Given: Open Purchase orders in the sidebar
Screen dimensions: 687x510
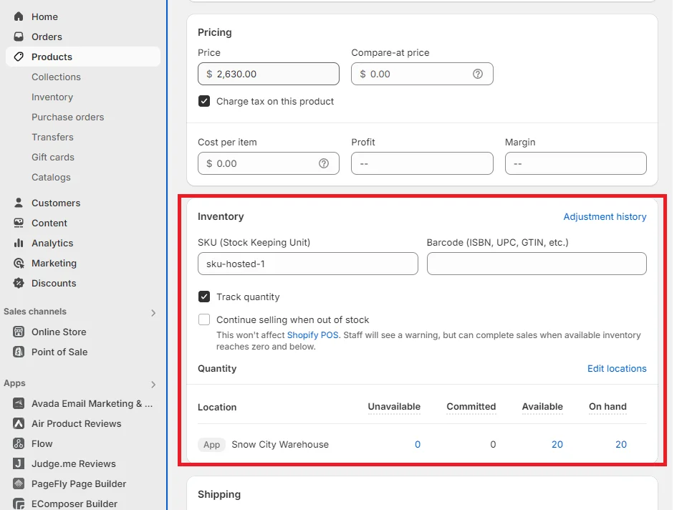Looking at the screenshot, I should (x=68, y=117).
